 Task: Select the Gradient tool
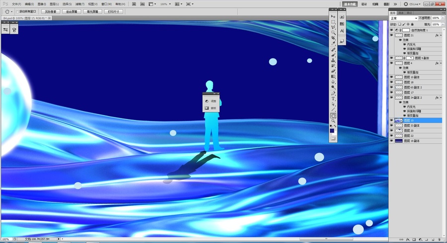(x=333, y=76)
